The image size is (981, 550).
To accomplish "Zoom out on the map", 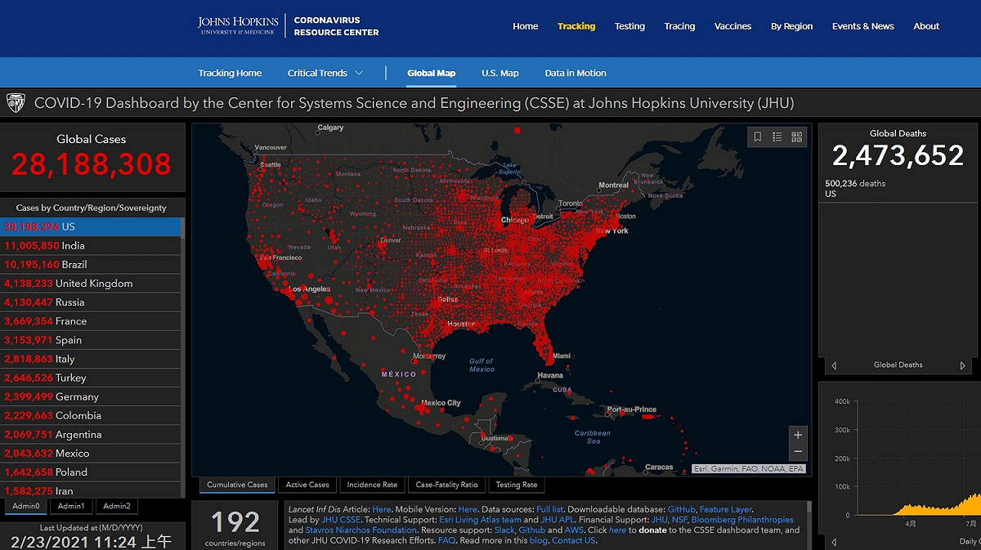I will coord(798,452).
